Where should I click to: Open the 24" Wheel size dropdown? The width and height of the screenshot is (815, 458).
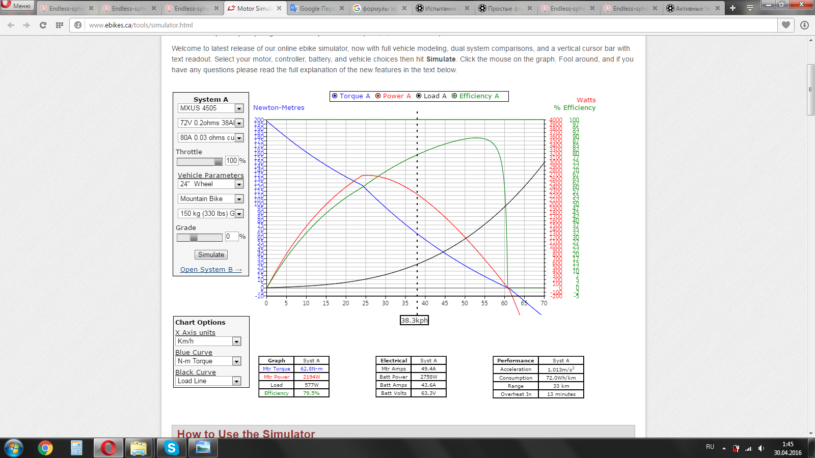pos(239,184)
